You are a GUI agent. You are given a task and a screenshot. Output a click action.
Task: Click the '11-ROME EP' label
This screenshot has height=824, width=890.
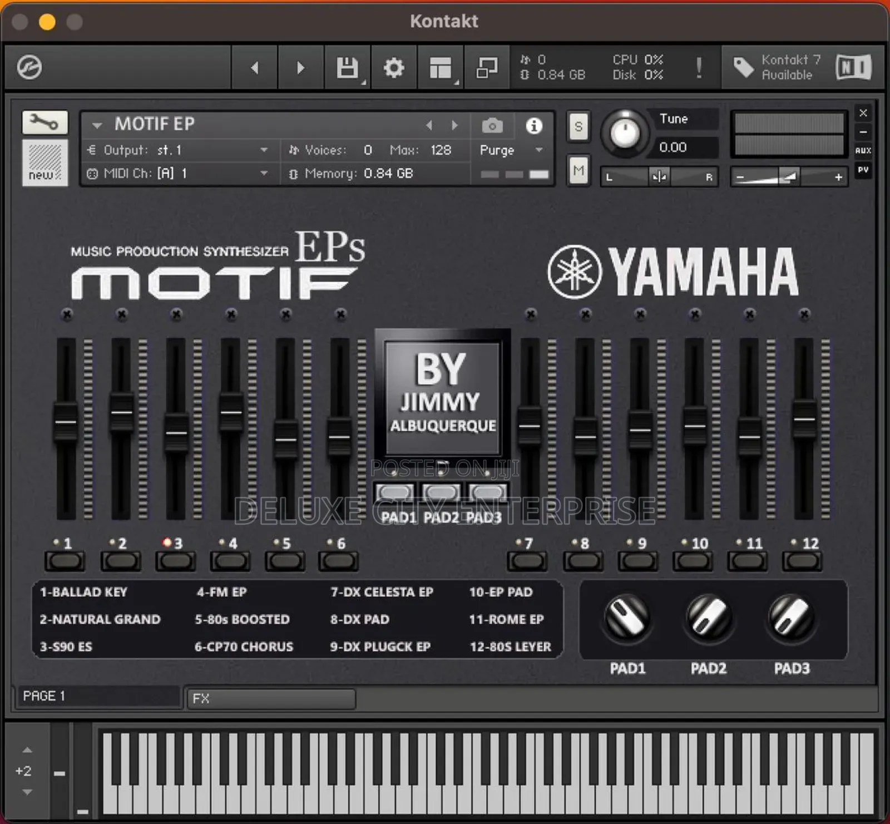click(x=506, y=619)
